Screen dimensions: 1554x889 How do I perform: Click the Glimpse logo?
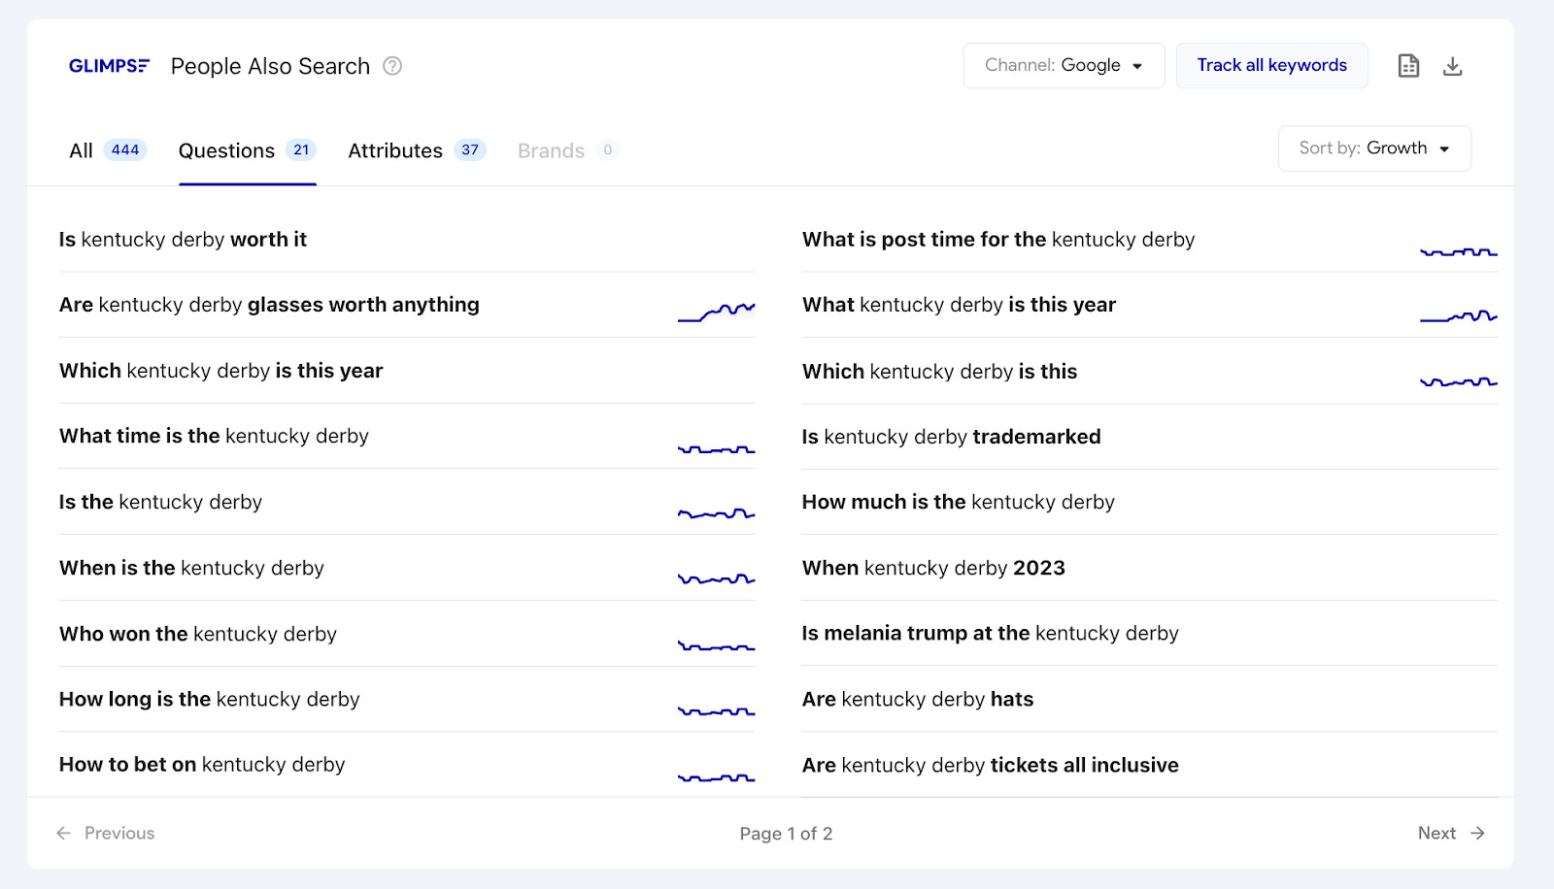(x=109, y=65)
